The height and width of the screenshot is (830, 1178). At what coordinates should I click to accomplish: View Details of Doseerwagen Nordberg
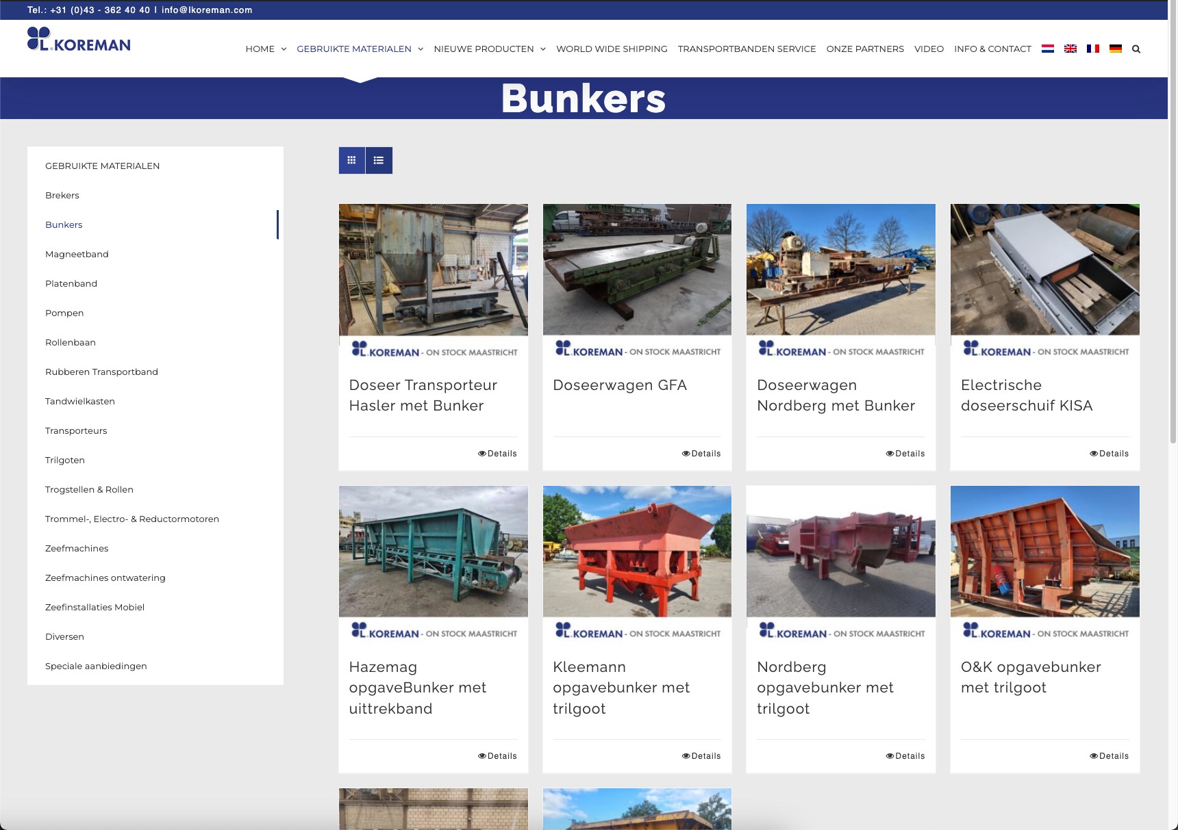(x=905, y=454)
